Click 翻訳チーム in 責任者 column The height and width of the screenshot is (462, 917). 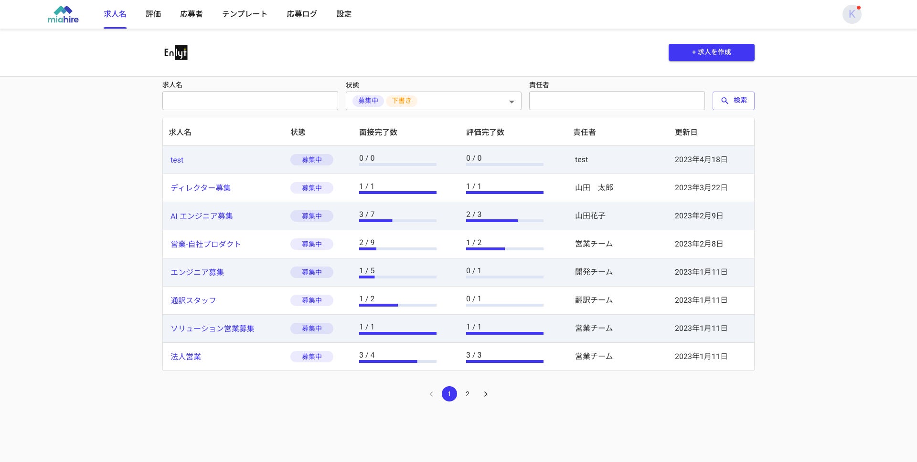tap(594, 300)
